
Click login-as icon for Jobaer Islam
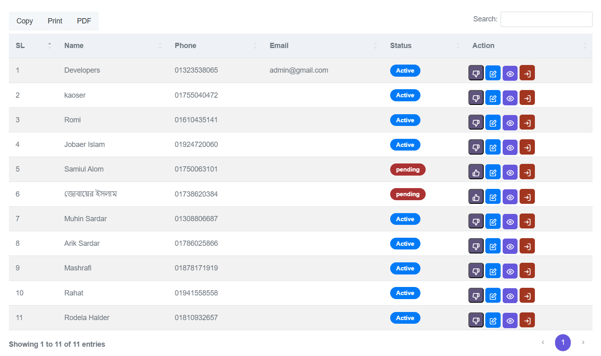pyautogui.click(x=527, y=147)
